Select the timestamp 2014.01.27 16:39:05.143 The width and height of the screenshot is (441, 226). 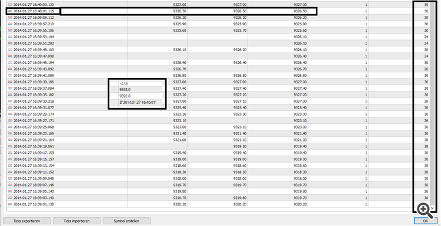34,191
